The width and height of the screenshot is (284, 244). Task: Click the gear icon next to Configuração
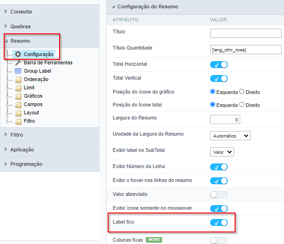pyautogui.click(x=18, y=54)
